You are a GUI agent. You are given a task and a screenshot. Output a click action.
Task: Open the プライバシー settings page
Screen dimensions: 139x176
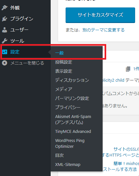68,107
